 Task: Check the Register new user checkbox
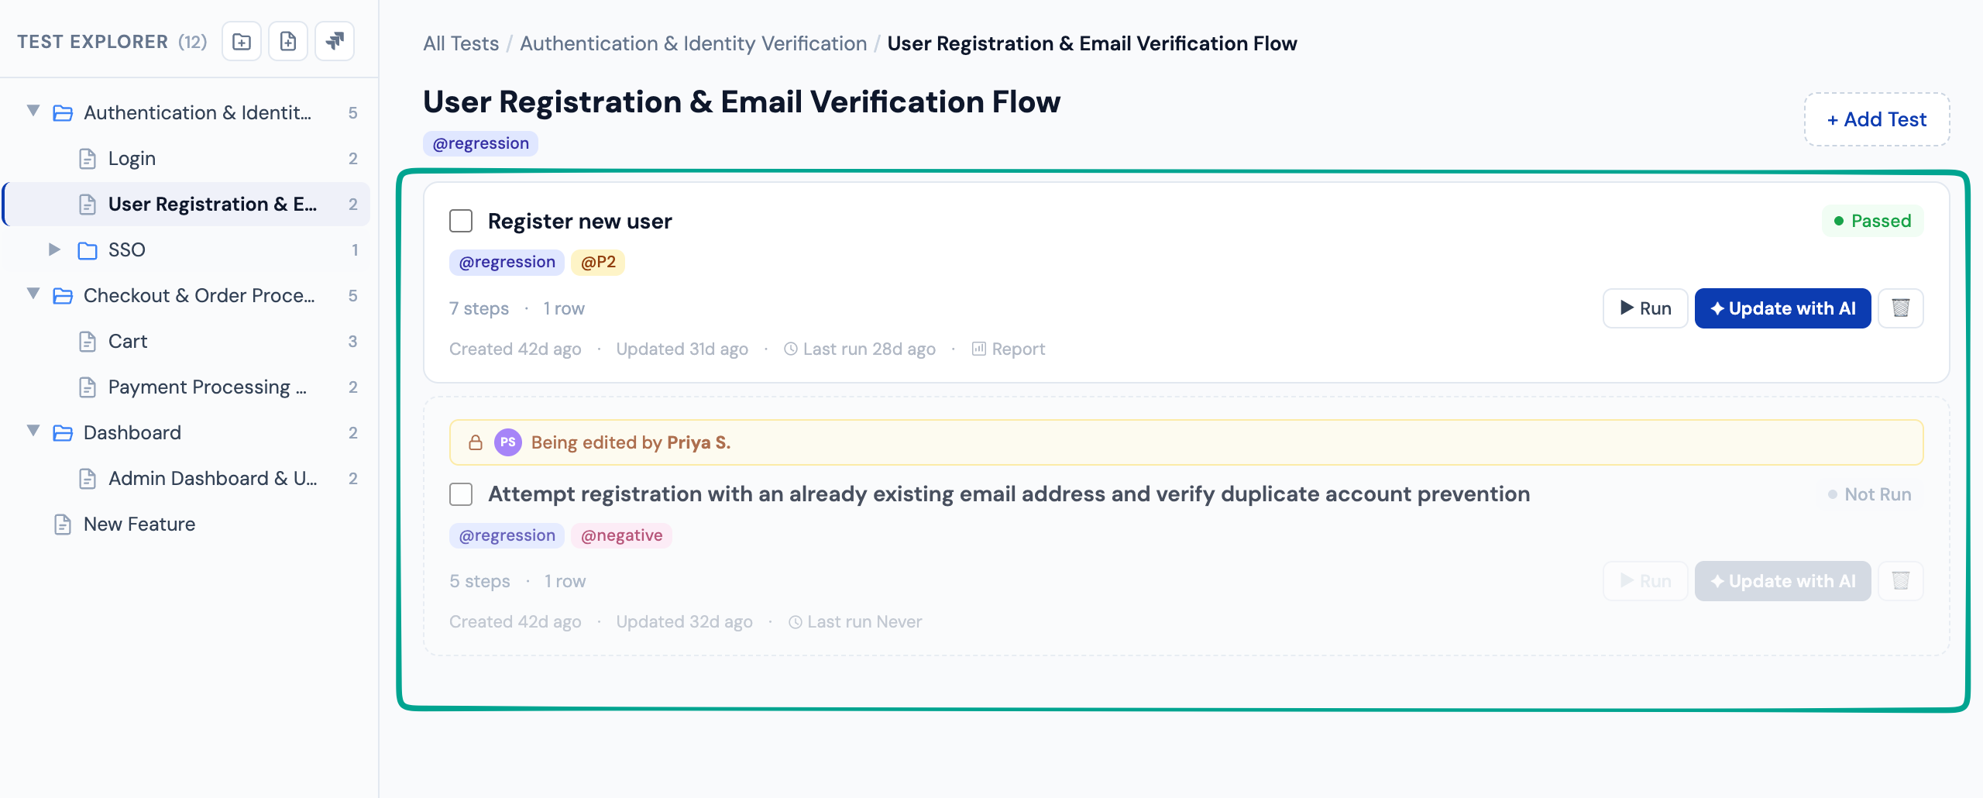[x=461, y=222]
